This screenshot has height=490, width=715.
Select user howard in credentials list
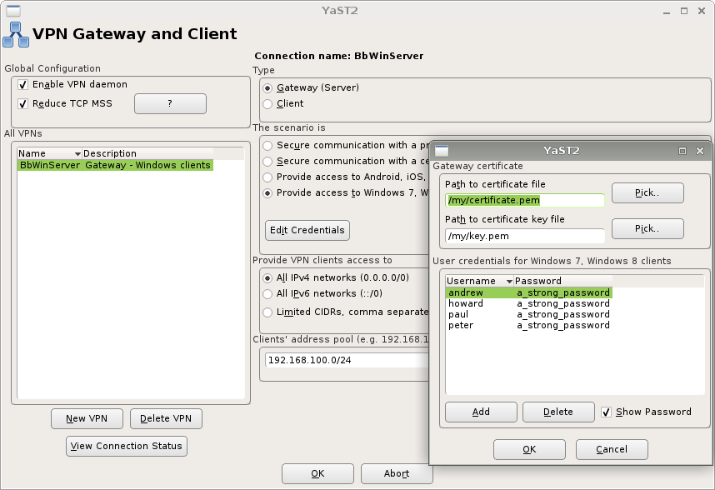tap(466, 303)
